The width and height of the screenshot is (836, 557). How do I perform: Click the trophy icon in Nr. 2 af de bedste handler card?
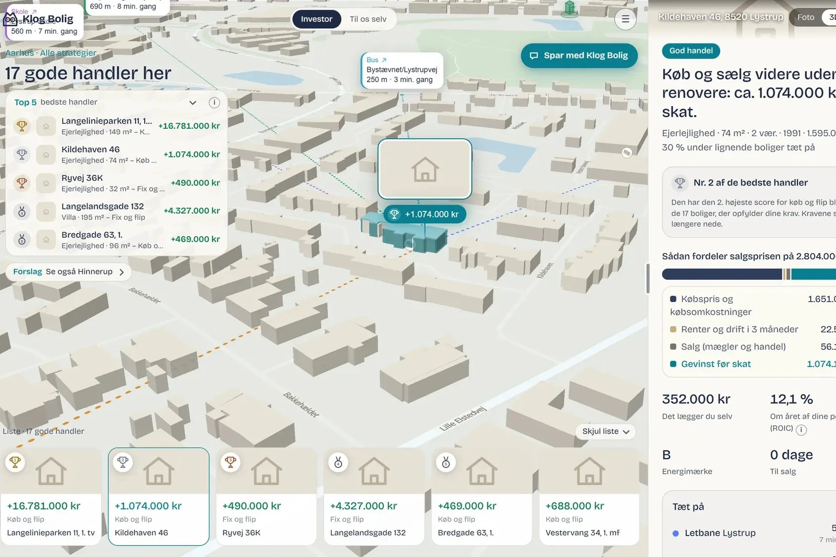(x=680, y=183)
